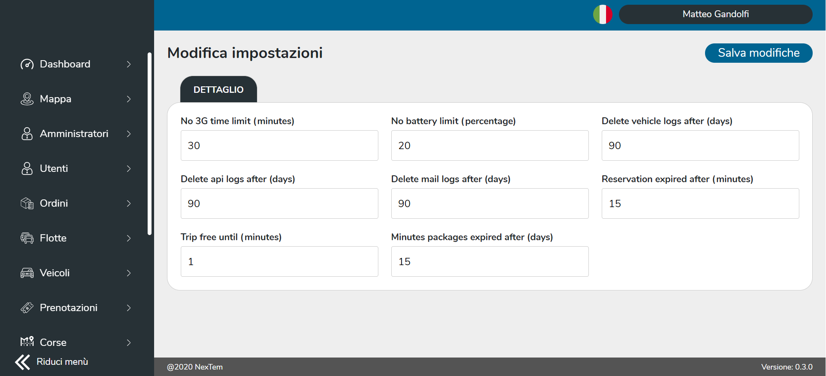Collapse sidebar with Riduci menù
Viewport: 826px width, 376px height.
coord(52,362)
